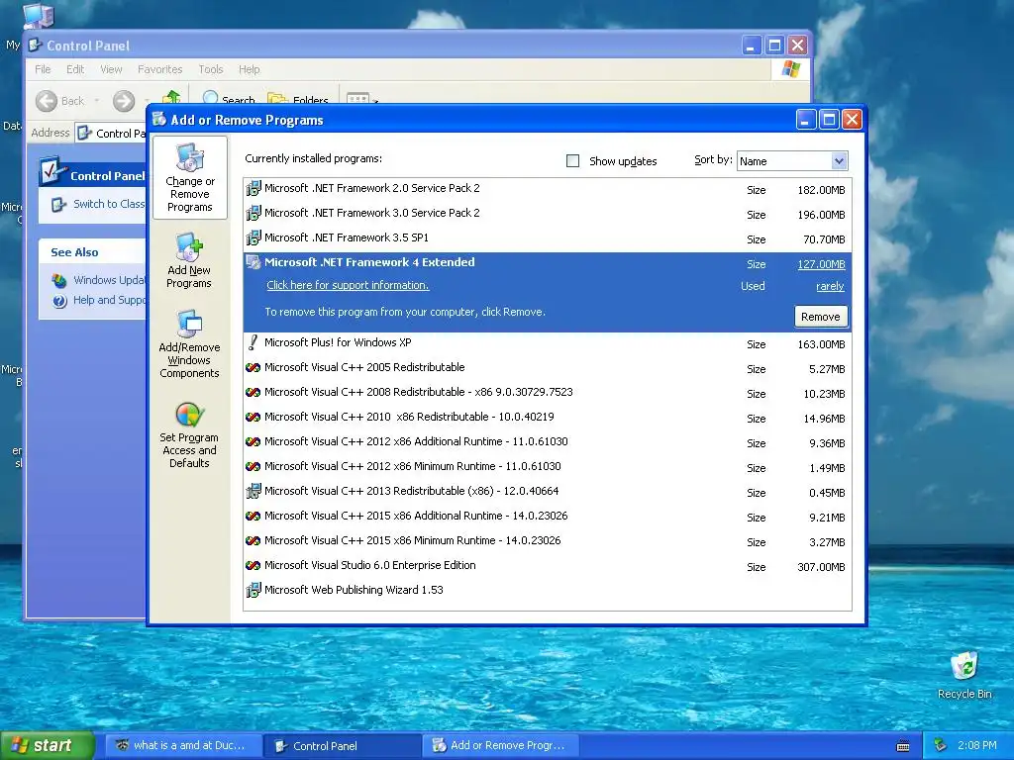The width and height of the screenshot is (1014, 760).
Task: Select Microsoft .NET Framework 3.5 SP1 row
Action: pyautogui.click(x=547, y=238)
